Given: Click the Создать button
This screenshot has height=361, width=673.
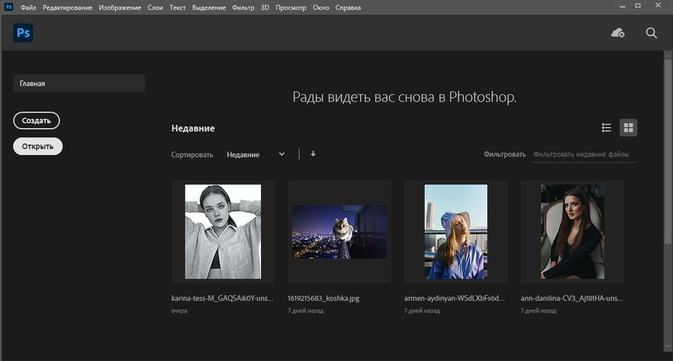Looking at the screenshot, I should (x=37, y=121).
